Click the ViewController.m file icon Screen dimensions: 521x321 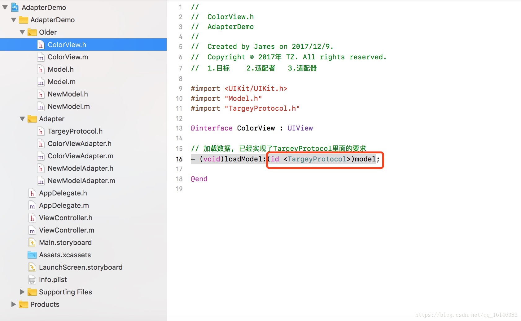coord(32,230)
